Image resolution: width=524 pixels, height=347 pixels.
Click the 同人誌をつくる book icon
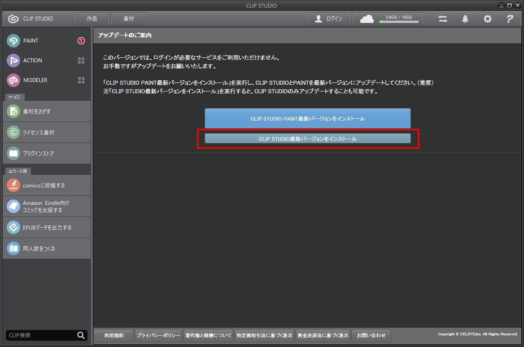pyautogui.click(x=13, y=248)
